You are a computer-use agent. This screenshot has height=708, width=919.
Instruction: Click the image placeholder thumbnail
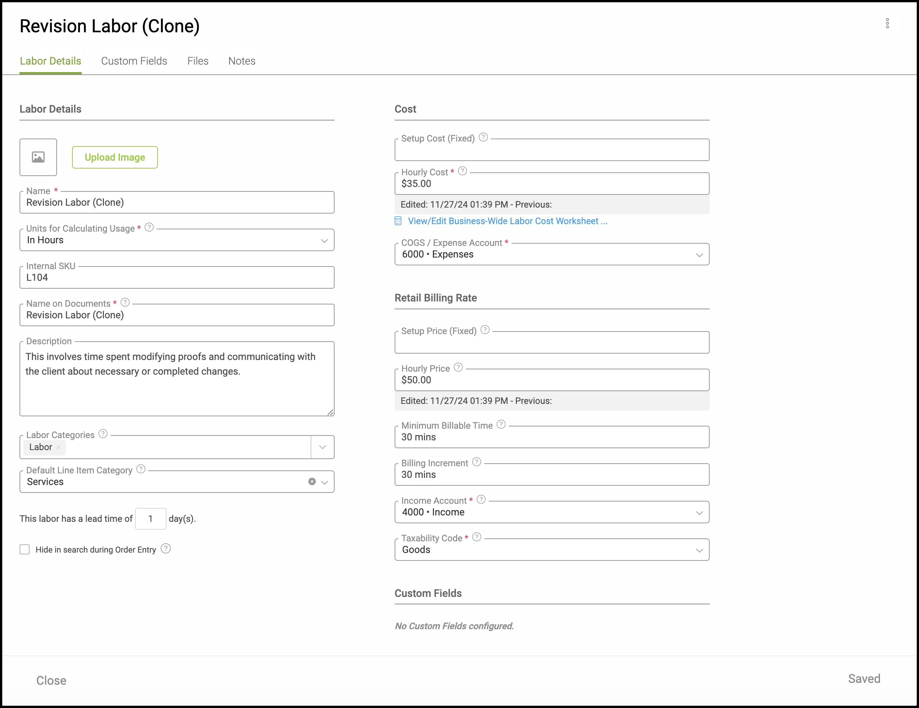38,157
